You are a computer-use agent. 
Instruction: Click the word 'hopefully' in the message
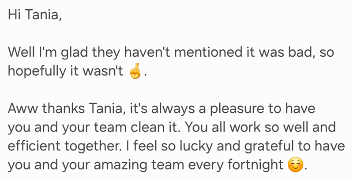37,72
